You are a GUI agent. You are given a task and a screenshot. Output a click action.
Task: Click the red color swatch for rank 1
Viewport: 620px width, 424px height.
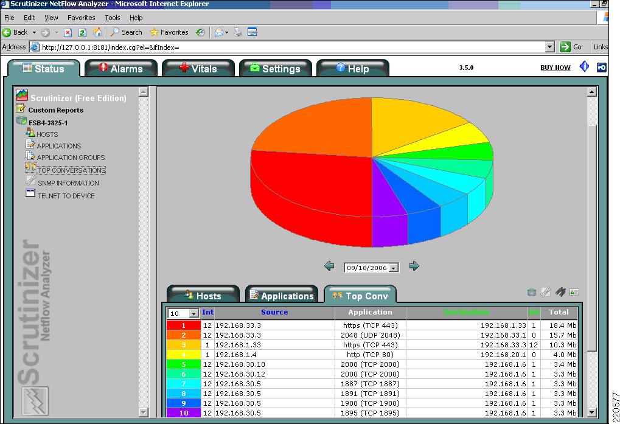coord(184,325)
